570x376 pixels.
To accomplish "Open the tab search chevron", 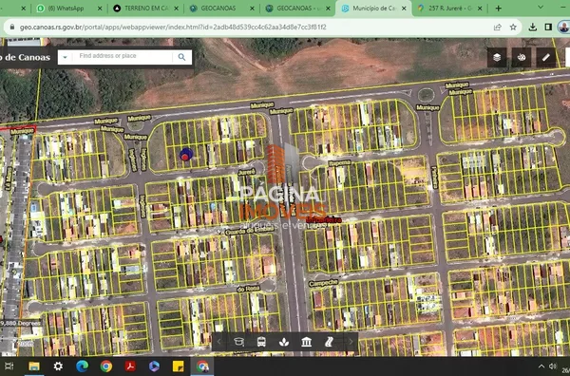I will pos(541,8).
